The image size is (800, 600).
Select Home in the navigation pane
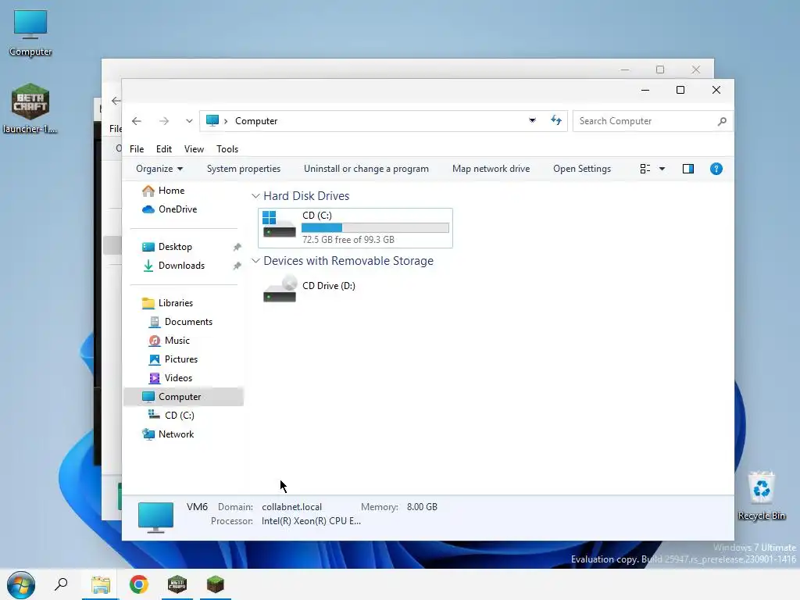point(171,191)
